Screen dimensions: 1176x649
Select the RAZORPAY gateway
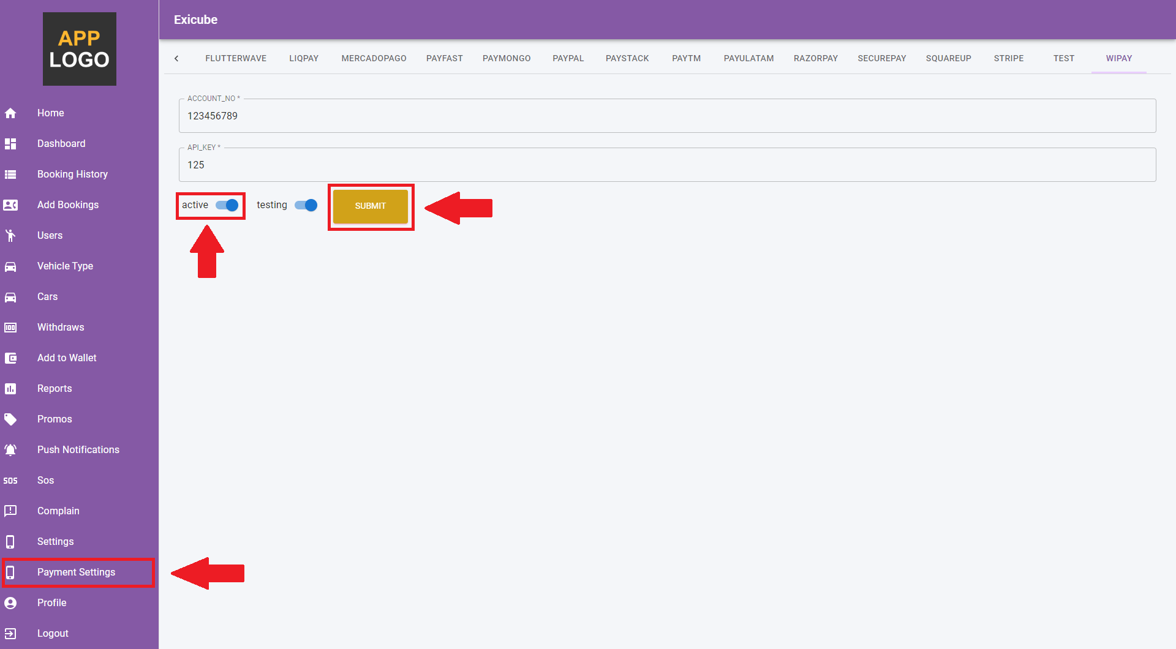point(816,58)
